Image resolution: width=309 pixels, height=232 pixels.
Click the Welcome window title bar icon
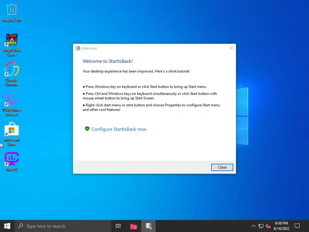tap(78, 48)
